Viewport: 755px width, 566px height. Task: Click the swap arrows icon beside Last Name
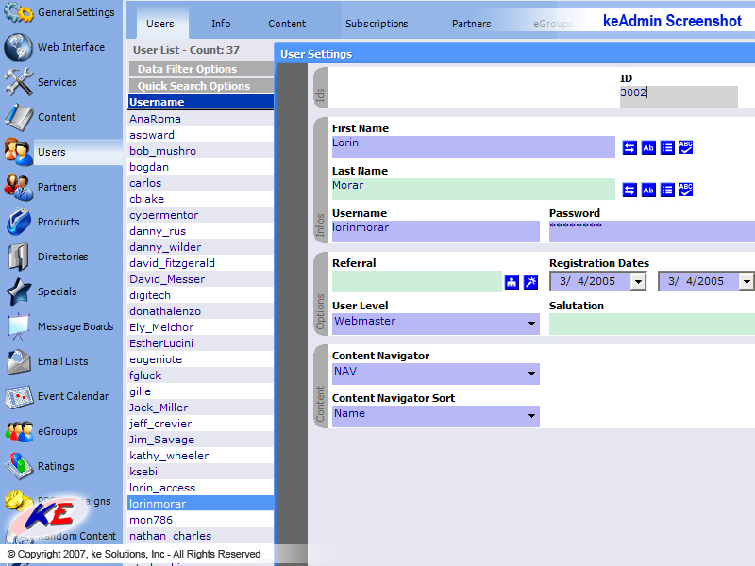point(629,190)
